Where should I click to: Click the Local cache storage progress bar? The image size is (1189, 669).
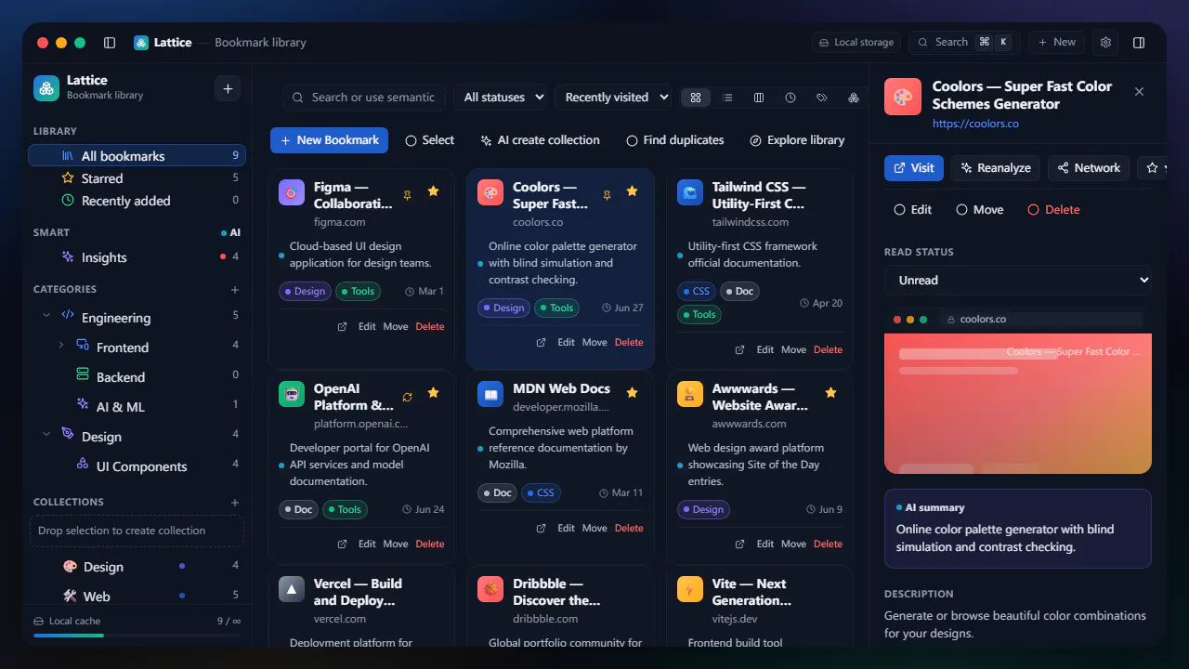point(137,636)
